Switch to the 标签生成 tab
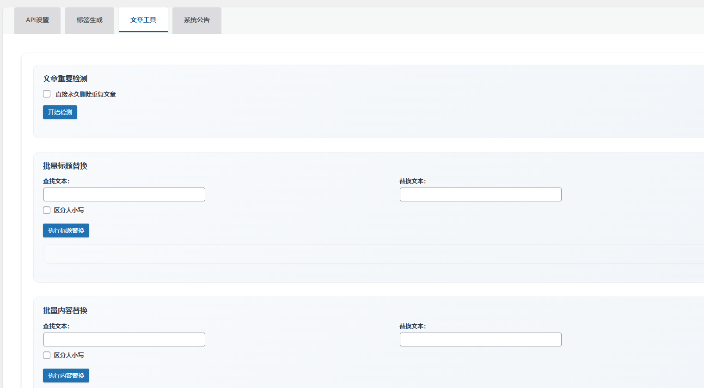The height and width of the screenshot is (388, 704). (90, 20)
